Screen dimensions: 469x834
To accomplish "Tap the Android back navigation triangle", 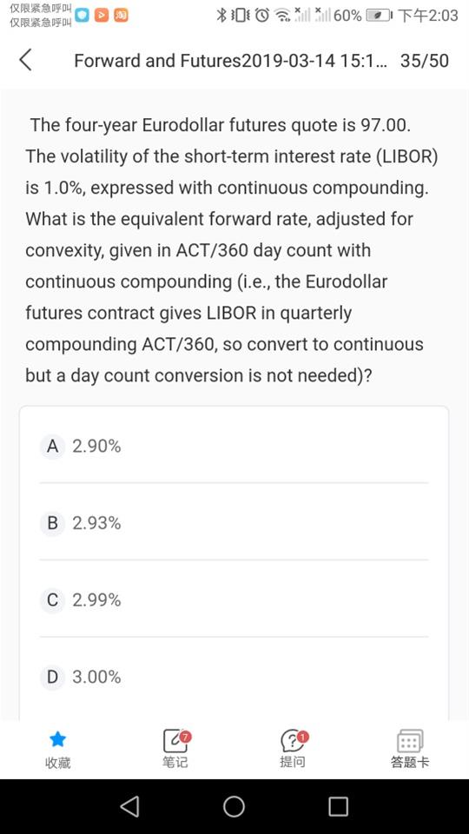I will (x=129, y=806).
